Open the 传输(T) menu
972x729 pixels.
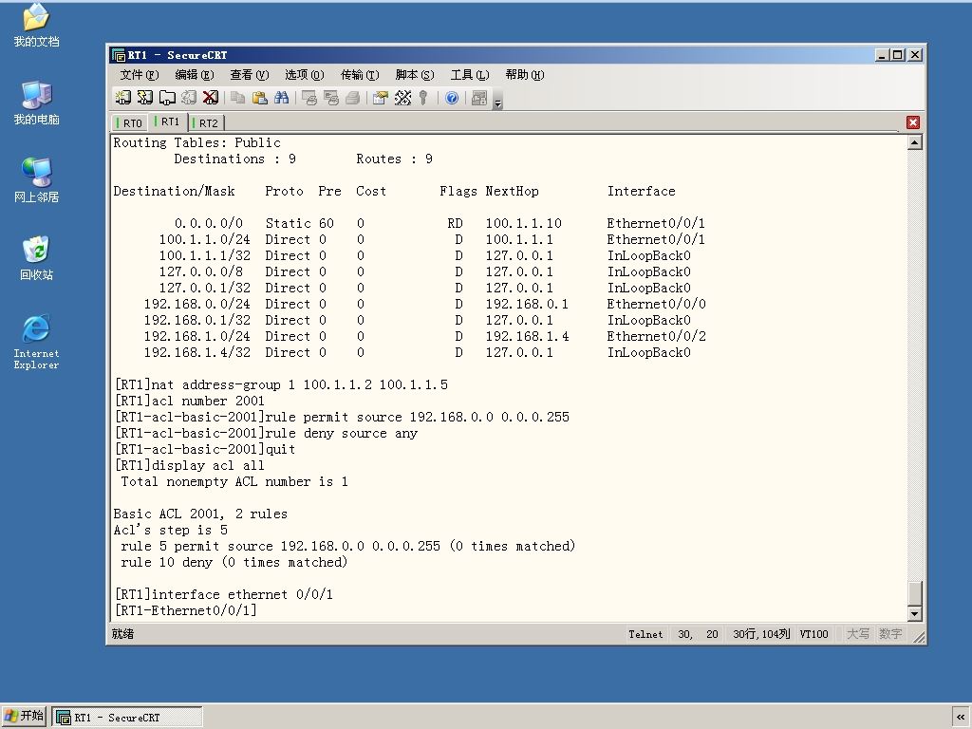click(360, 75)
